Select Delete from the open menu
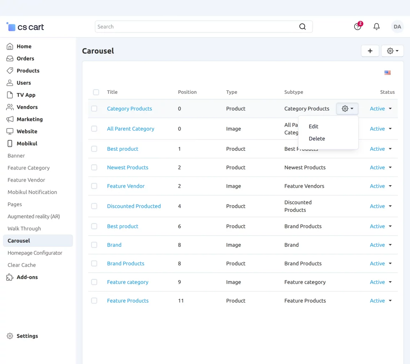This screenshot has height=364, width=410. tap(316, 138)
